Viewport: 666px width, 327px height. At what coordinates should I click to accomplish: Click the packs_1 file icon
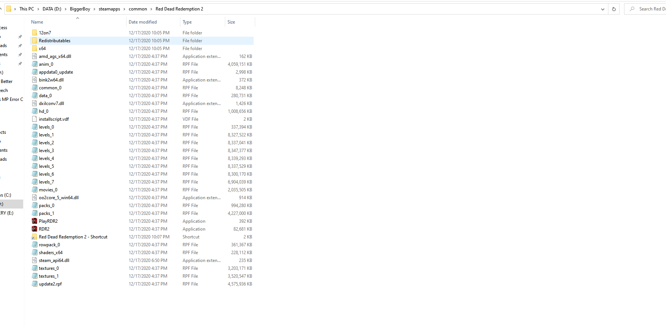click(x=34, y=213)
